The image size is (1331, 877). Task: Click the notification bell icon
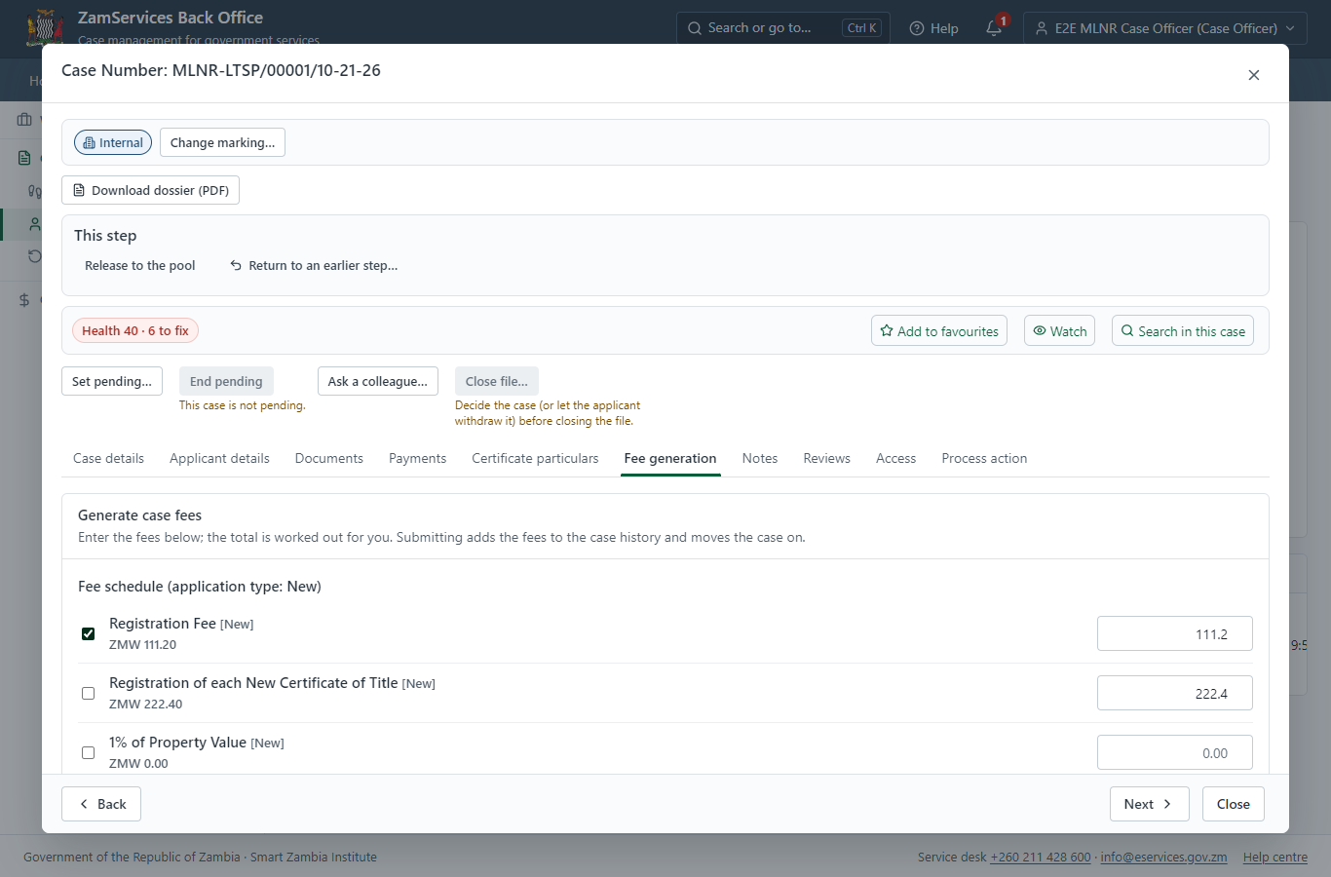993,28
